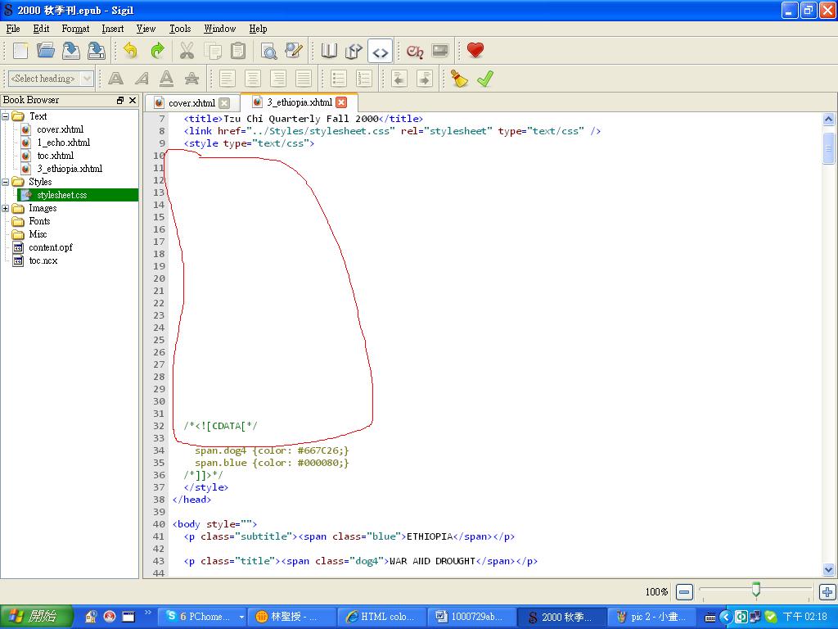Open the Select heading dropdown
This screenshot has width=838, height=629.
point(51,79)
